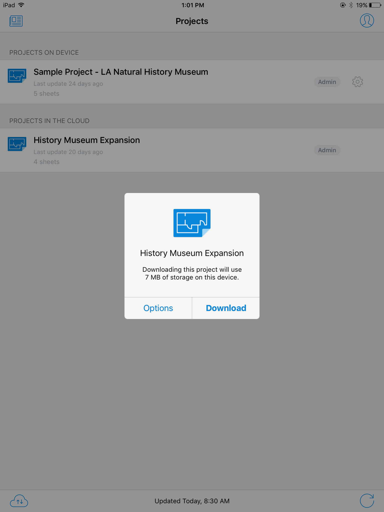Open the news feed icon in the header
This screenshot has width=384, height=512.
point(16,21)
